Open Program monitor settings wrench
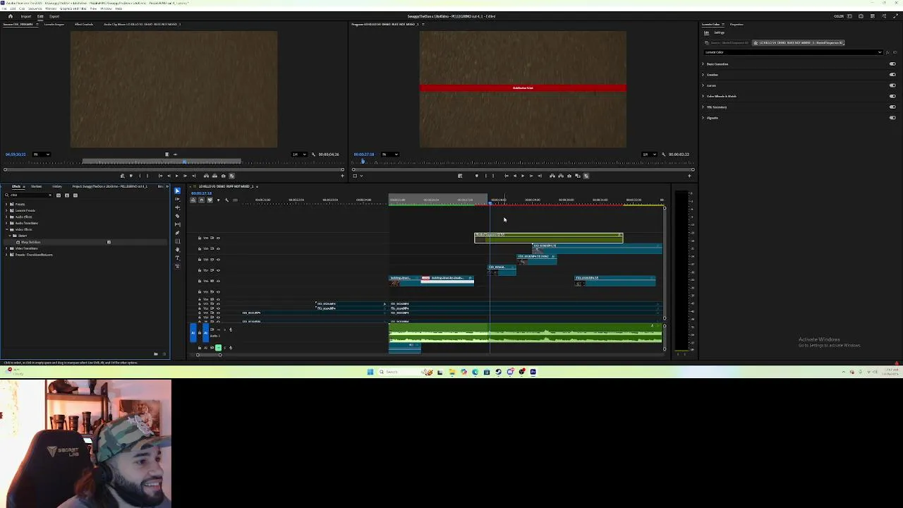This screenshot has width=903, height=508. (663, 154)
